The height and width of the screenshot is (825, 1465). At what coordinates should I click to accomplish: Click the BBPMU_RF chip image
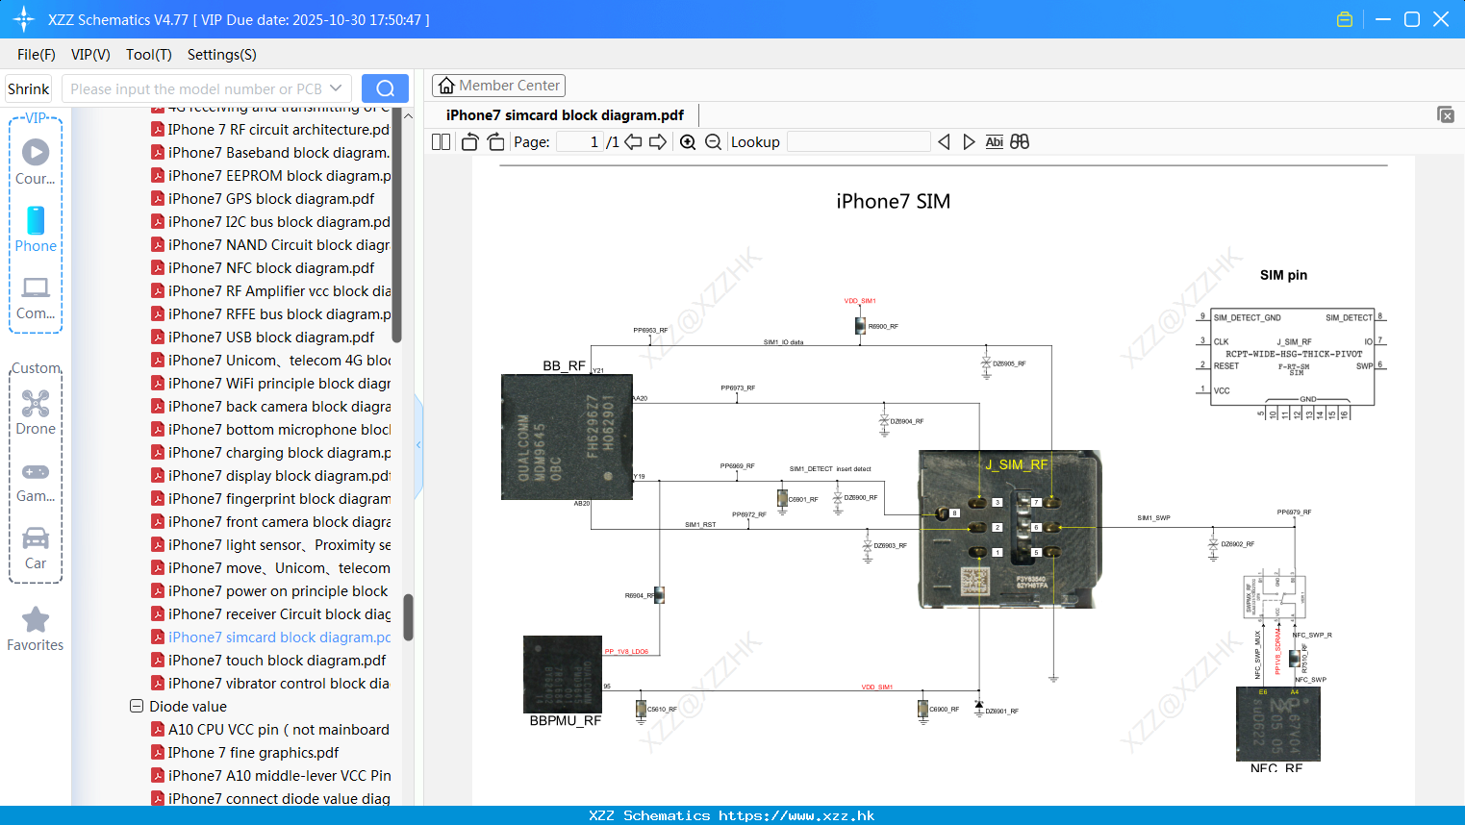563,674
